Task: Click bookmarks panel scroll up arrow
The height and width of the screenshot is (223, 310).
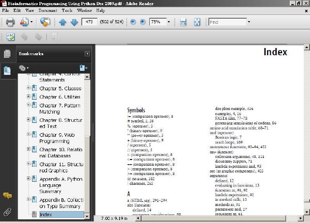Action: point(87,76)
